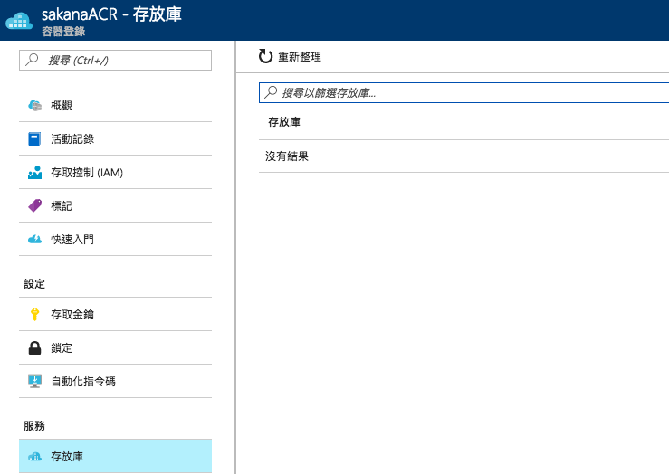Screen dimensions: 669x474
Task: Click the yellow 存取金鑰 key icon
Action: (x=34, y=314)
